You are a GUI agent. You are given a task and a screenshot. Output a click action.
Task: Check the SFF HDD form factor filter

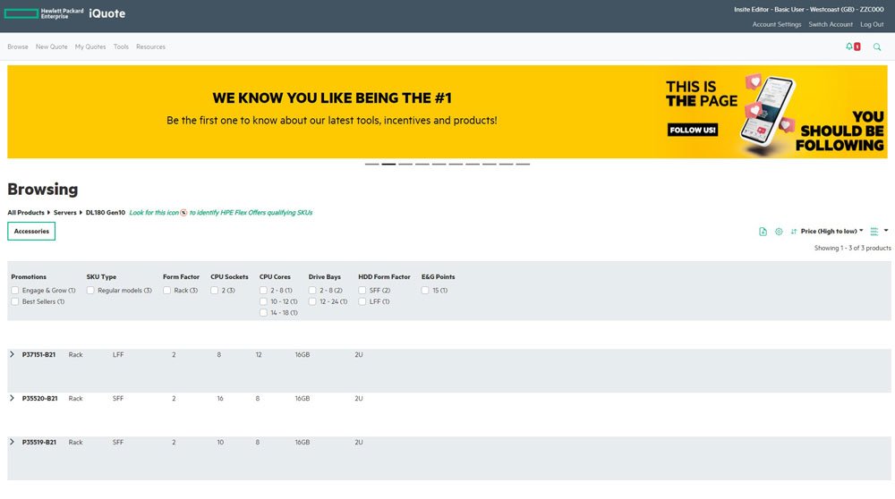pyautogui.click(x=362, y=291)
